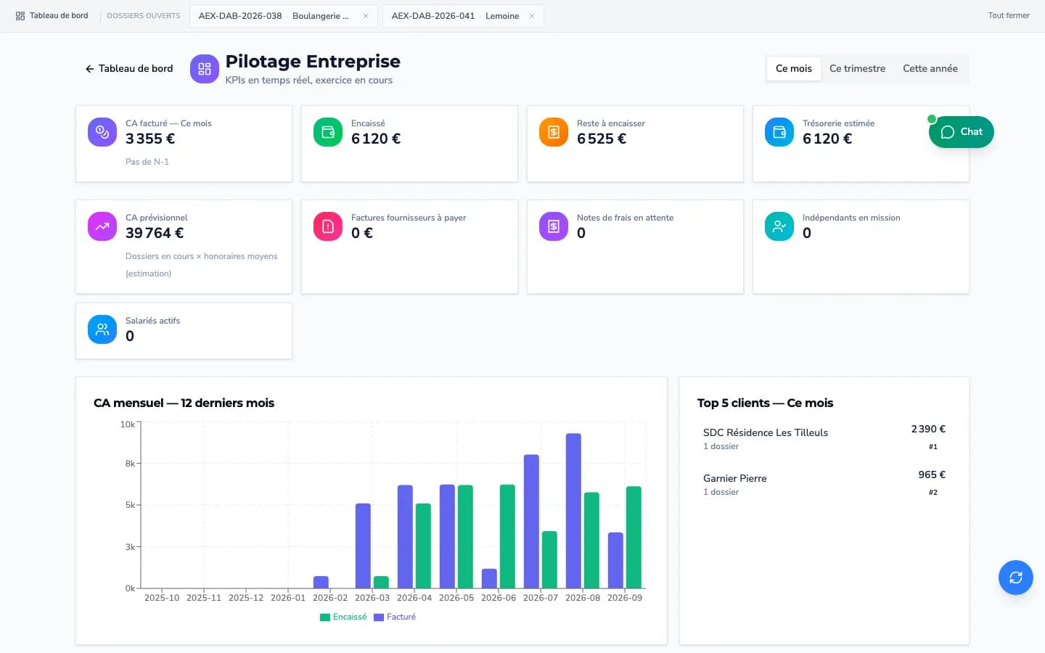The height and width of the screenshot is (653, 1045).
Task: Go back via the Tableau de bord arrow link
Action: coord(129,68)
